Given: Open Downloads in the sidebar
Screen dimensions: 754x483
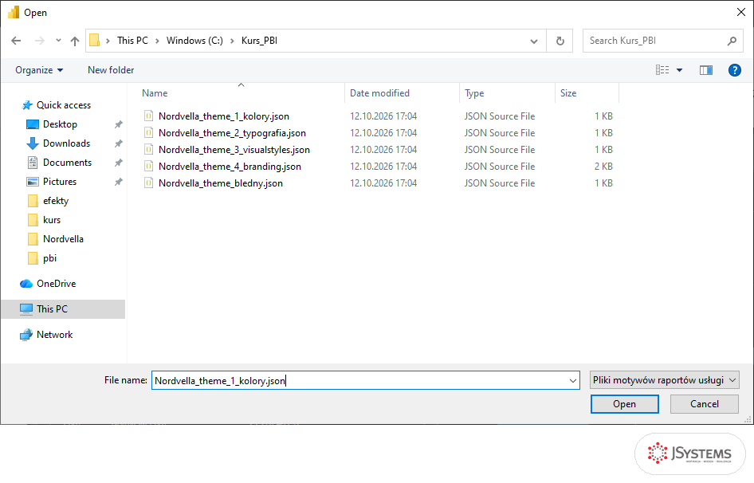Looking at the screenshot, I should (x=66, y=143).
